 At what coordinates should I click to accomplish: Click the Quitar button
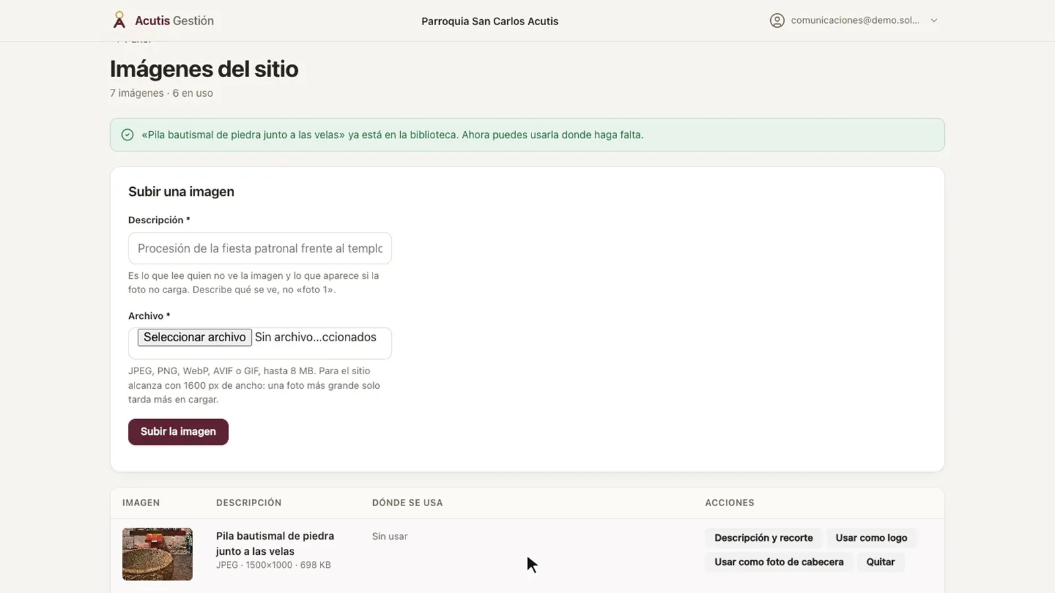point(880,562)
